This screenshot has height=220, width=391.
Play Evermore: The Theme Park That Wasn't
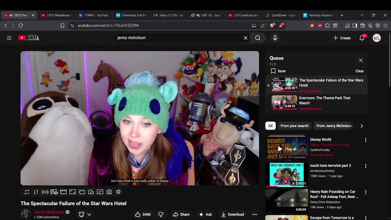point(317,103)
